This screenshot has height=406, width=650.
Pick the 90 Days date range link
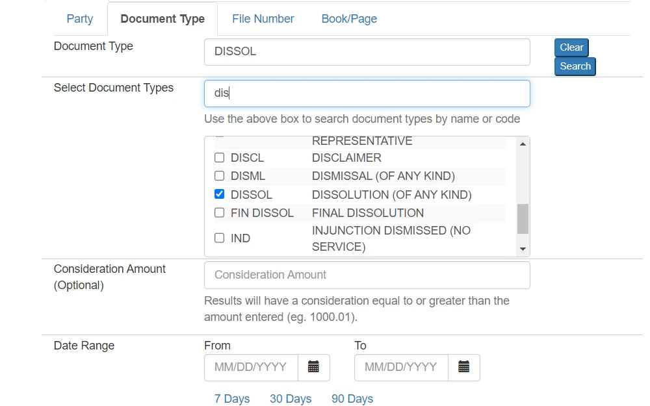click(x=352, y=399)
